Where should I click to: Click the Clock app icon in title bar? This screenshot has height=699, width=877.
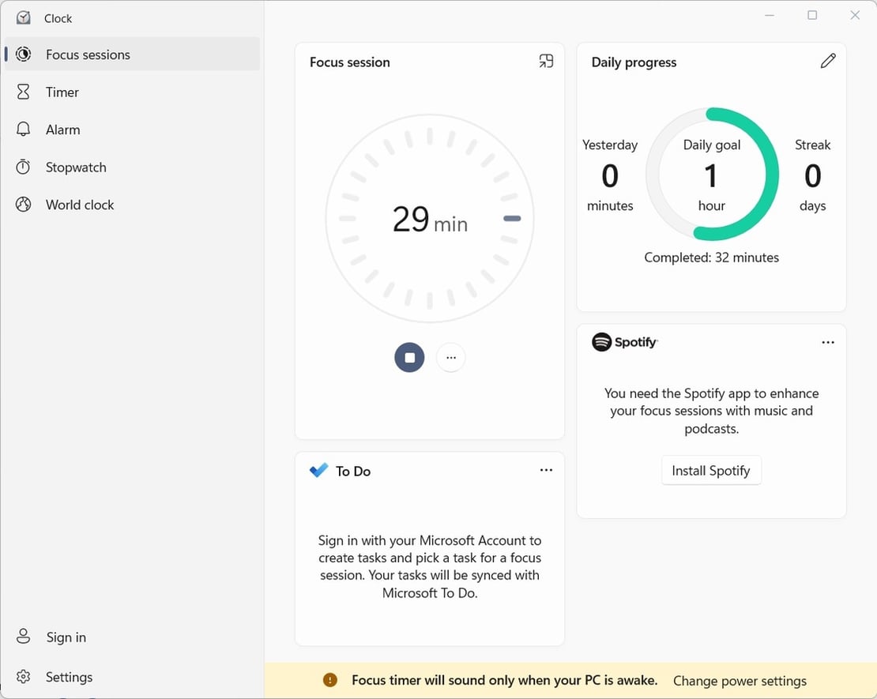coord(24,18)
